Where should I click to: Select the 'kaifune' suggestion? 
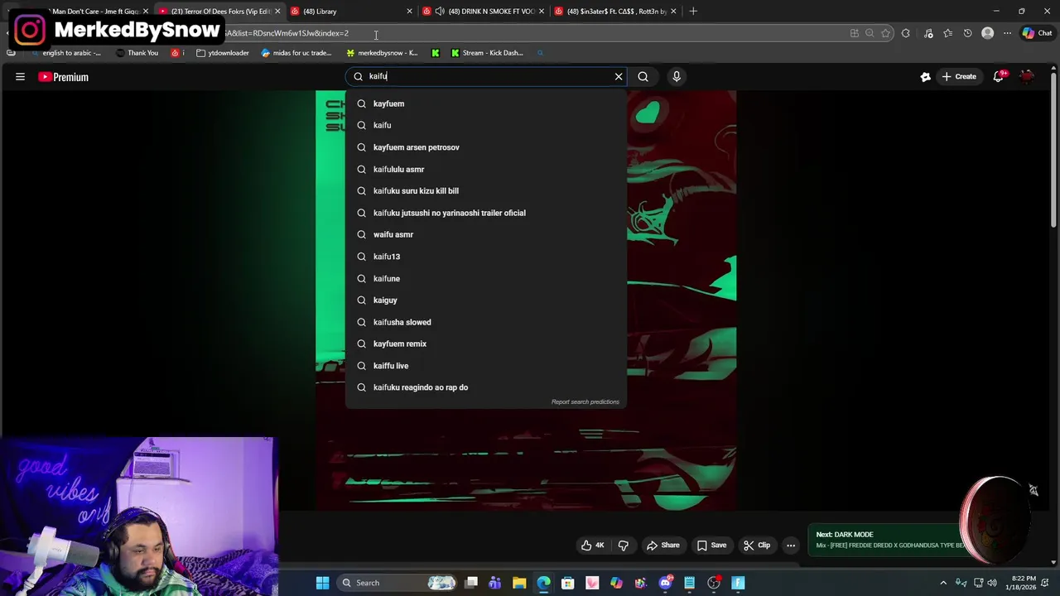(486, 278)
